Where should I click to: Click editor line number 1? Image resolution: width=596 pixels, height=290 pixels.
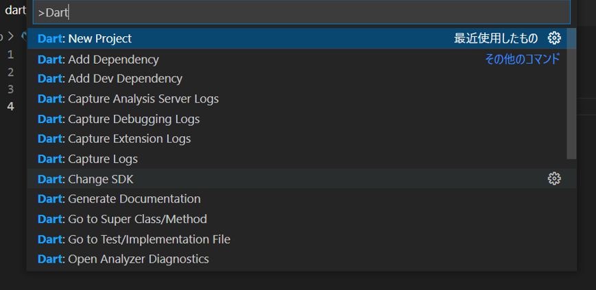pos(11,55)
